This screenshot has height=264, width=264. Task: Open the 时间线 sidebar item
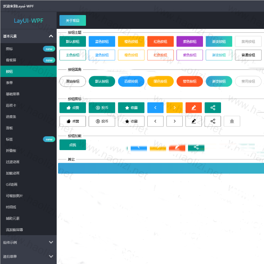coord(28,207)
